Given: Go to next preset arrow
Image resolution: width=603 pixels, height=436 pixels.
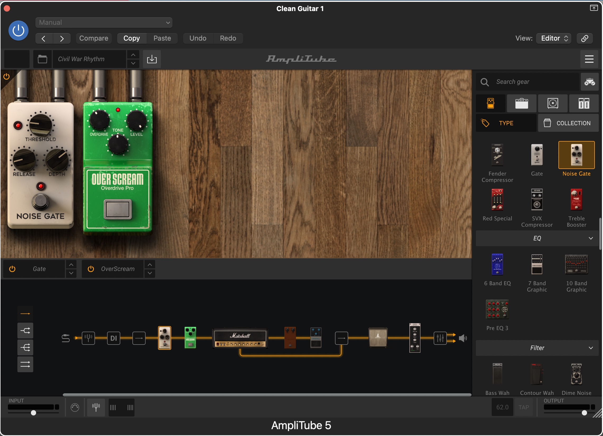Looking at the screenshot, I should point(62,38).
